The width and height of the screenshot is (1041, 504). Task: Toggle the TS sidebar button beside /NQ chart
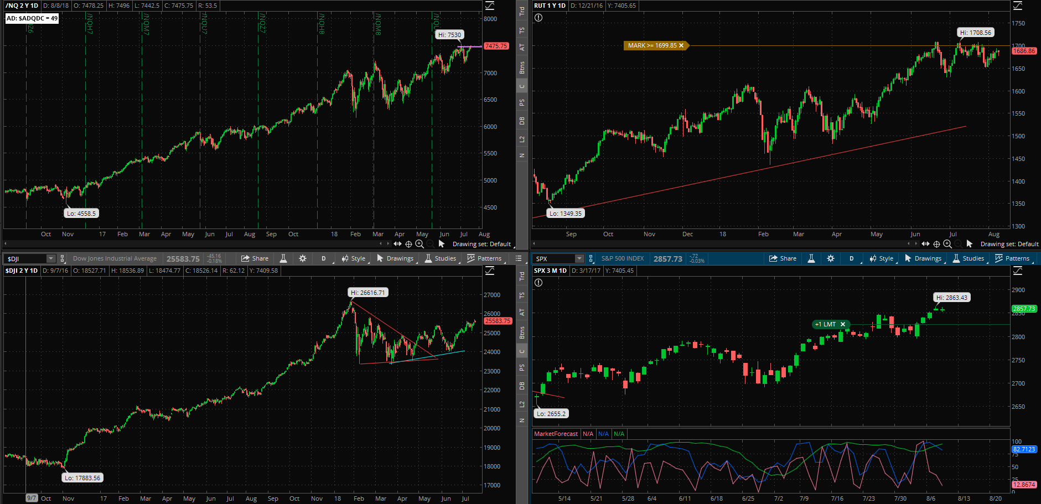tap(522, 30)
